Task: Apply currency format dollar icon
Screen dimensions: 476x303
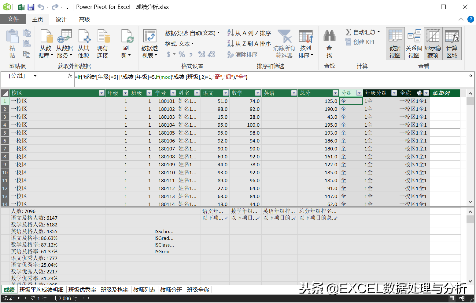Action: [169, 54]
